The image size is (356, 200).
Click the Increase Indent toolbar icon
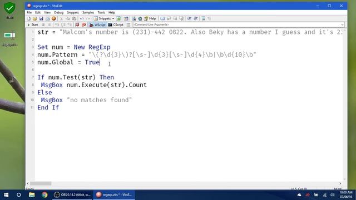point(189,18)
